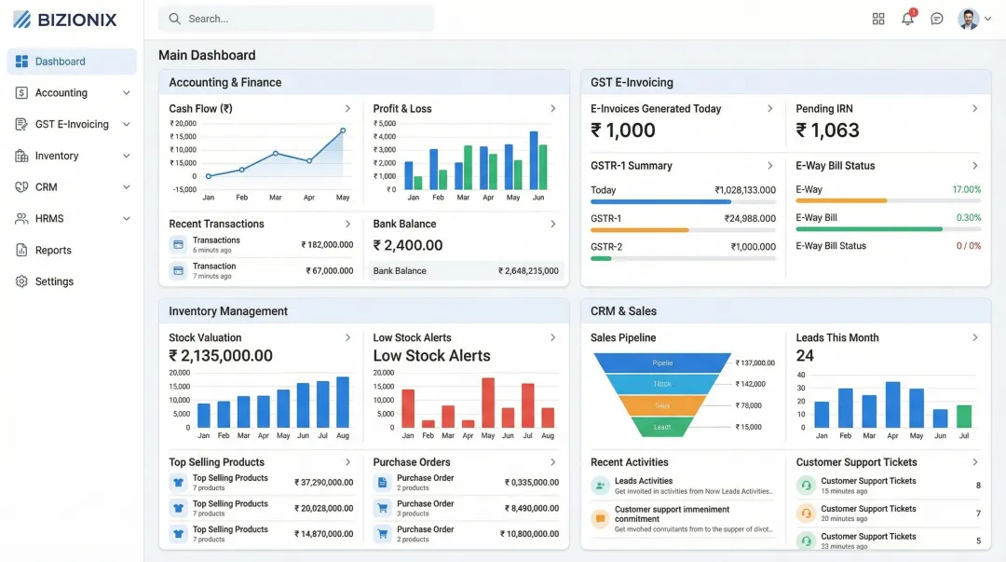
Task: Expand the HRMS sidebar menu
Action: tap(127, 219)
